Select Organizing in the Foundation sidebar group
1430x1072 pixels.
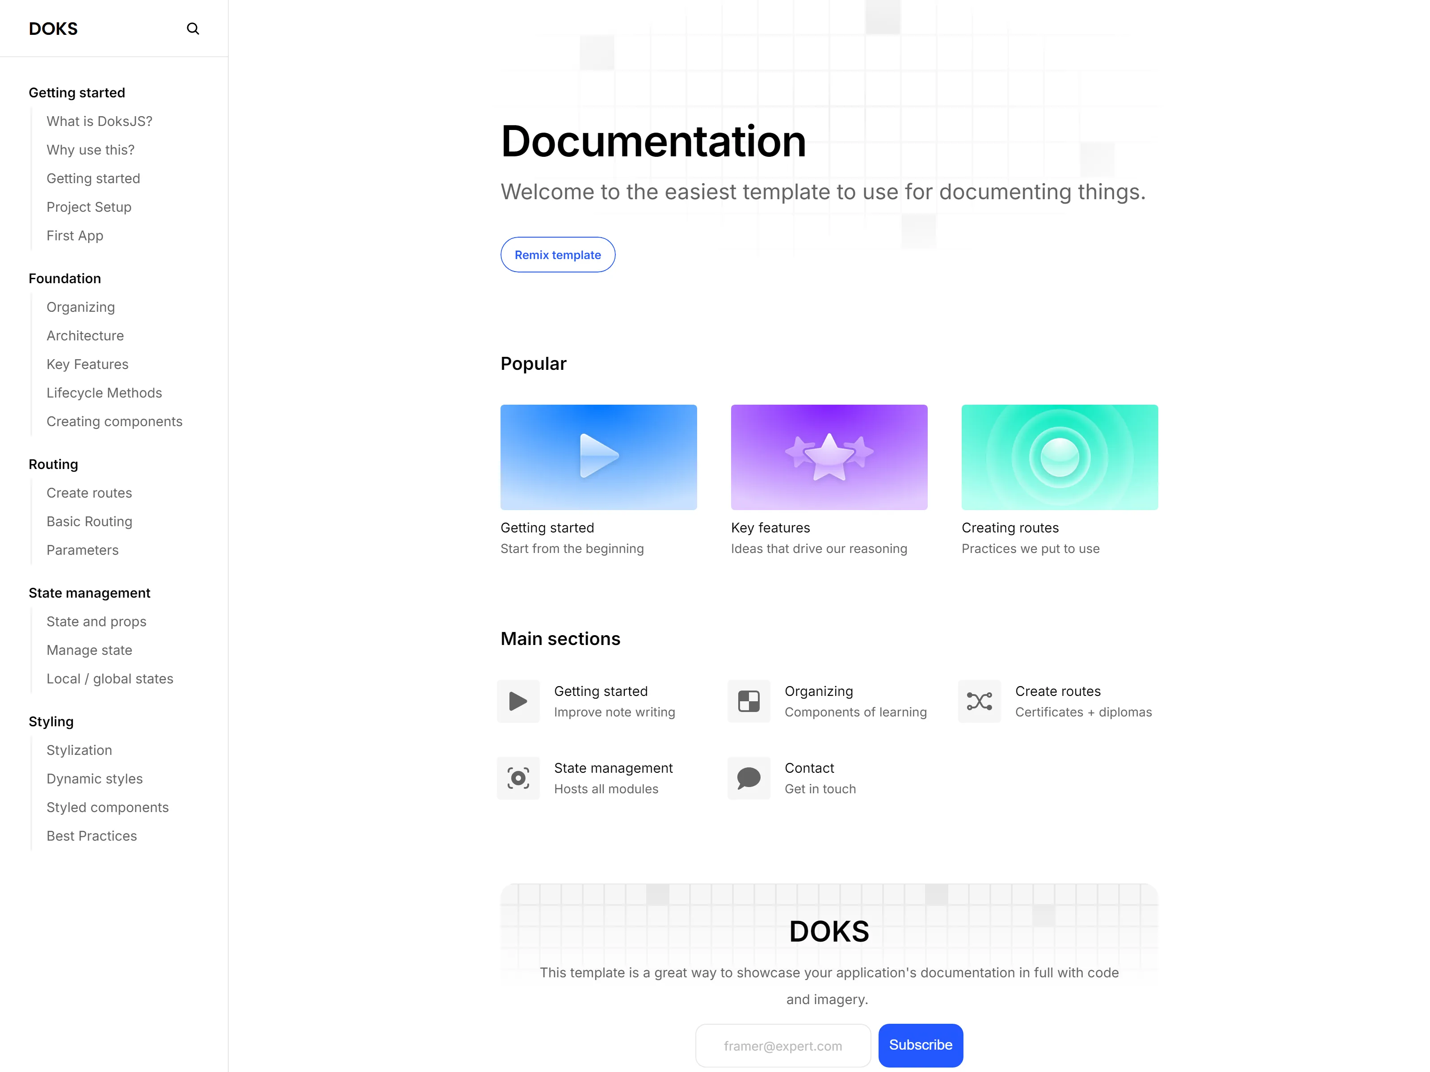[81, 307]
